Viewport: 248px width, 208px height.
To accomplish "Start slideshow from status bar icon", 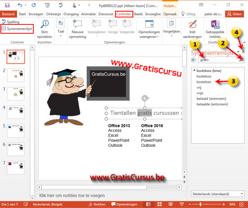I will 182,204.
